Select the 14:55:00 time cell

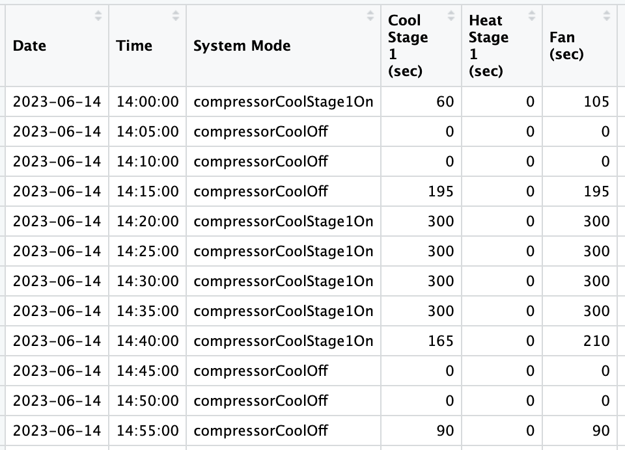pyautogui.click(x=148, y=430)
